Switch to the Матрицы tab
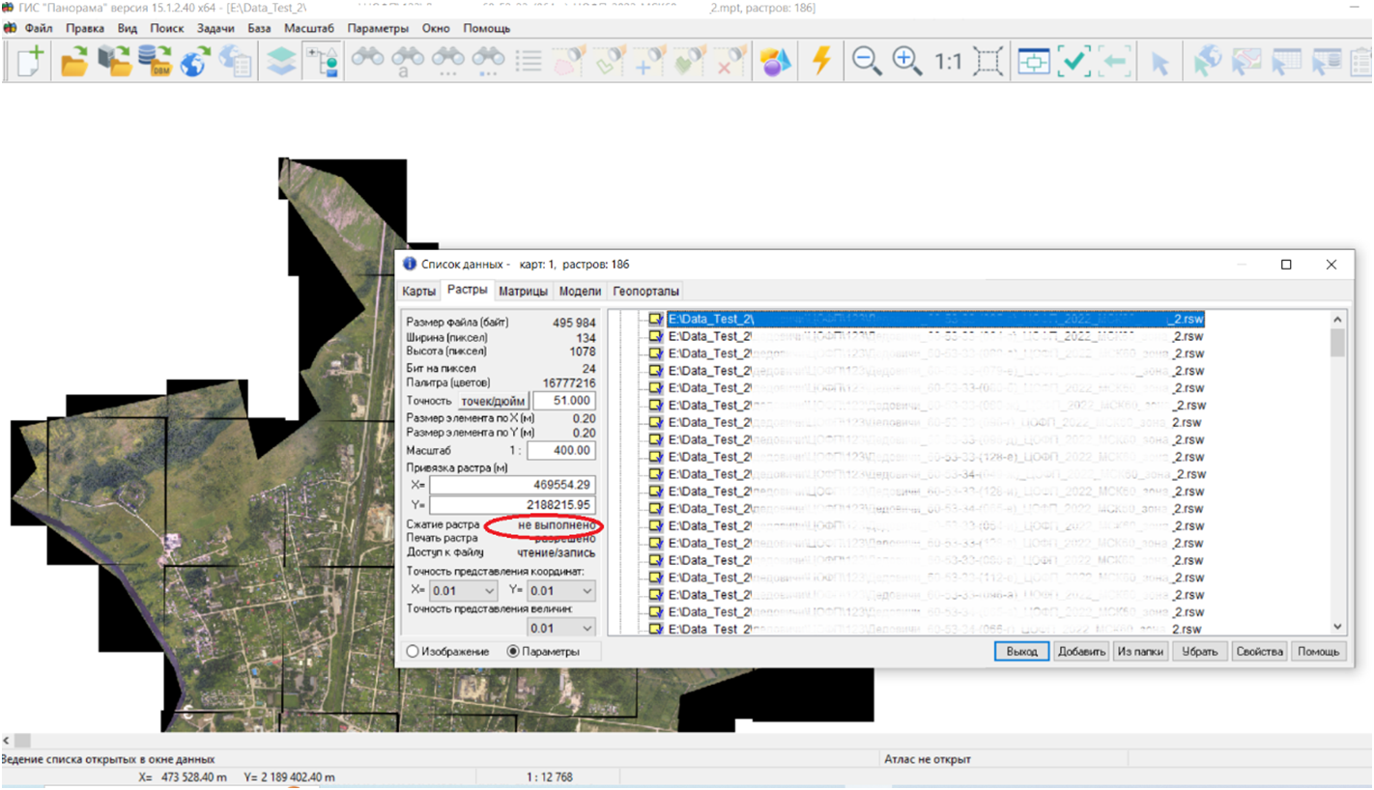Image resolution: width=1374 pixels, height=790 pixels. [524, 291]
